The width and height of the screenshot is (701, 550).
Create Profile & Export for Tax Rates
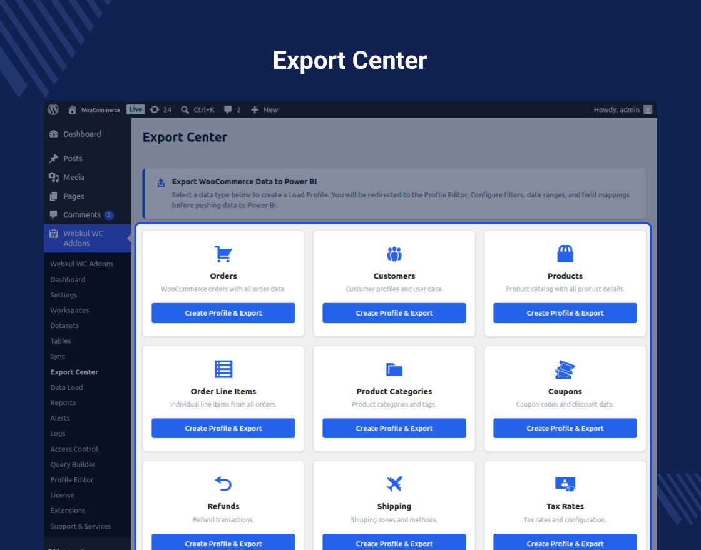click(565, 542)
